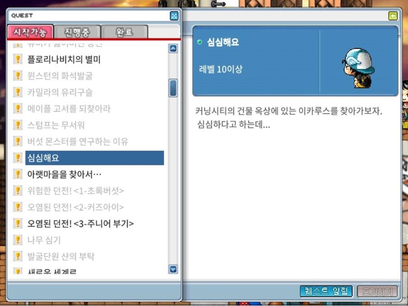Click the green arrow button on the detail panel
The image size is (408, 306).
tap(393, 16)
